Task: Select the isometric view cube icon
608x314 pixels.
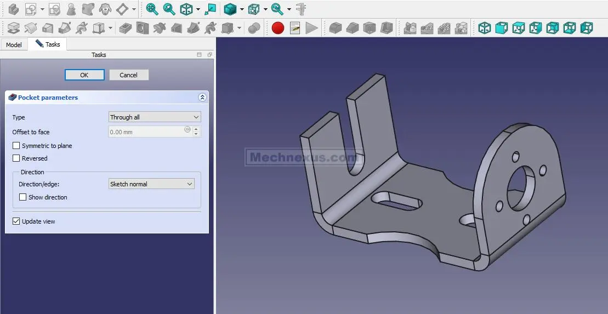Action: pos(186,9)
